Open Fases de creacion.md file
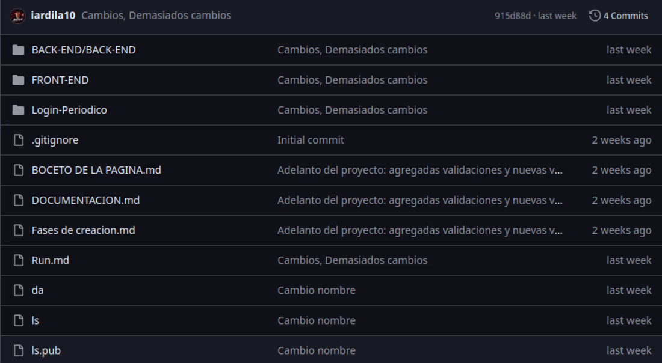This screenshot has width=662, height=363. pos(83,230)
